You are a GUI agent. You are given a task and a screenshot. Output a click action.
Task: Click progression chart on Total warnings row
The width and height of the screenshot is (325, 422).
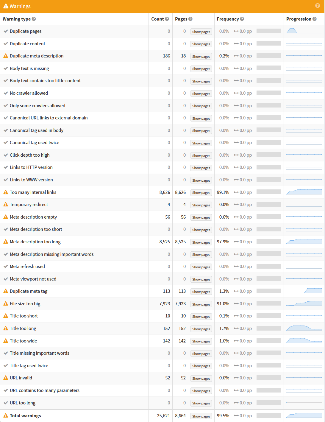click(304, 415)
